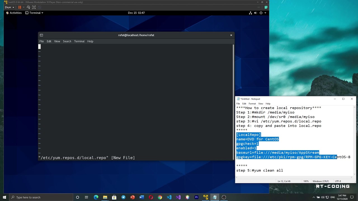Click 100% zoom in Notepad status bar
The height and width of the screenshot is (201, 358).
tap(306, 181)
